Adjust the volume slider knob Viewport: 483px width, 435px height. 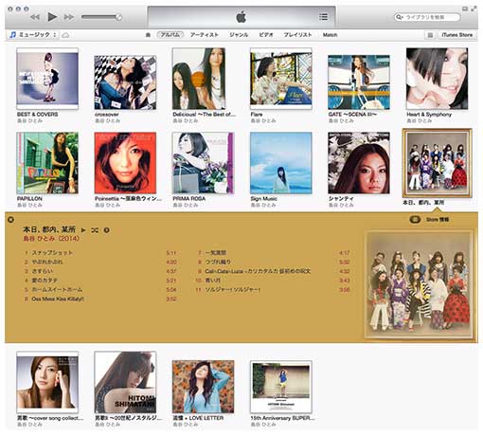pyautogui.click(x=118, y=17)
